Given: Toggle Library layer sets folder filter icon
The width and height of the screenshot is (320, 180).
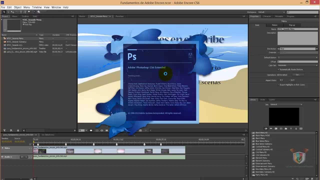Looking at the screenshot, I should [286, 128].
